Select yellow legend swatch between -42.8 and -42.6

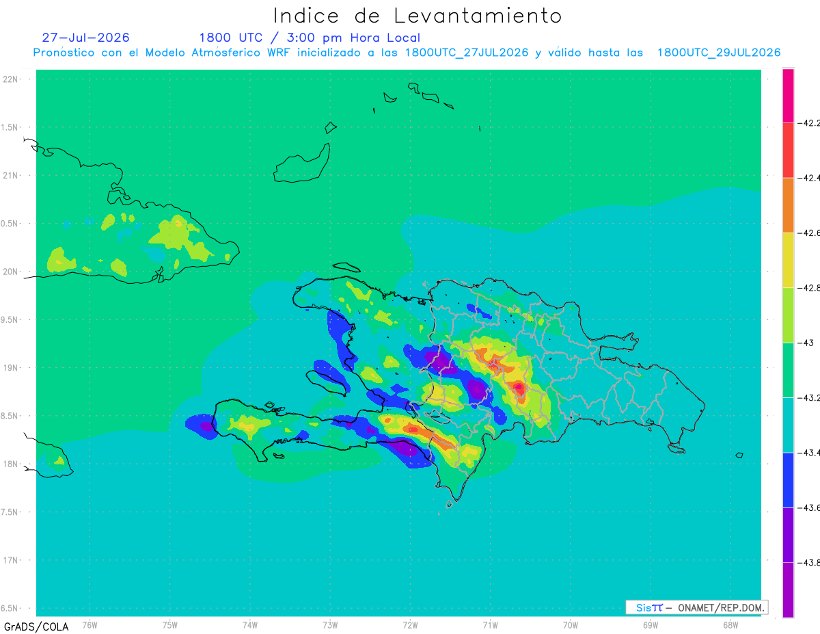coord(788,260)
